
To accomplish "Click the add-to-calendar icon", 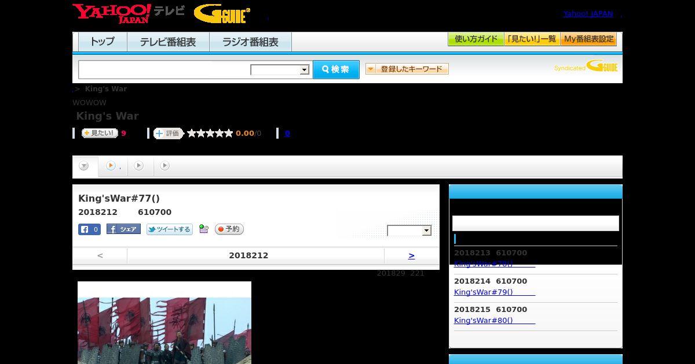I will pos(203,229).
